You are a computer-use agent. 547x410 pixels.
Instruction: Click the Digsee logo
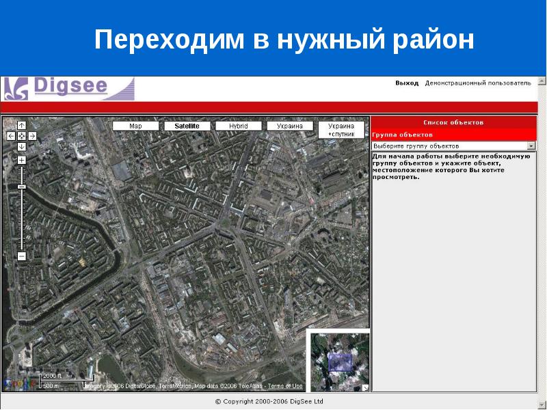[x=68, y=89]
